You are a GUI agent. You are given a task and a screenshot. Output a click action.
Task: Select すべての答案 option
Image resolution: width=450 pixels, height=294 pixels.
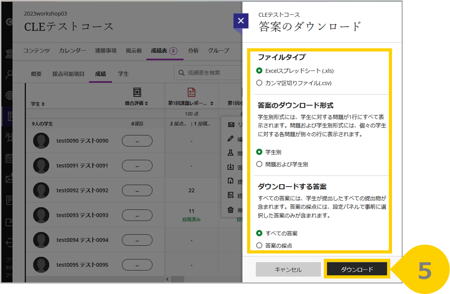(x=259, y=233)
